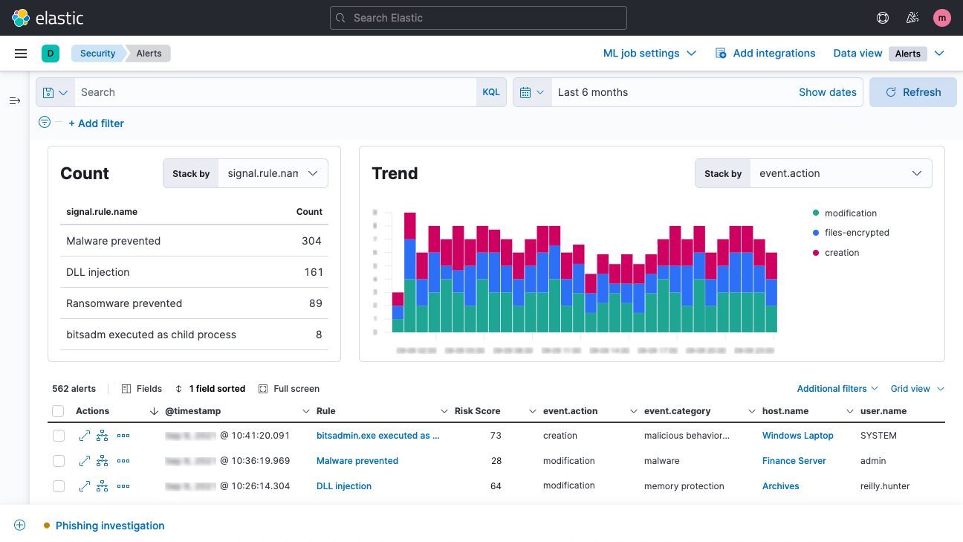Open Finance Server host link
Screen dimensions: 963x542
(x=794, y=461)
